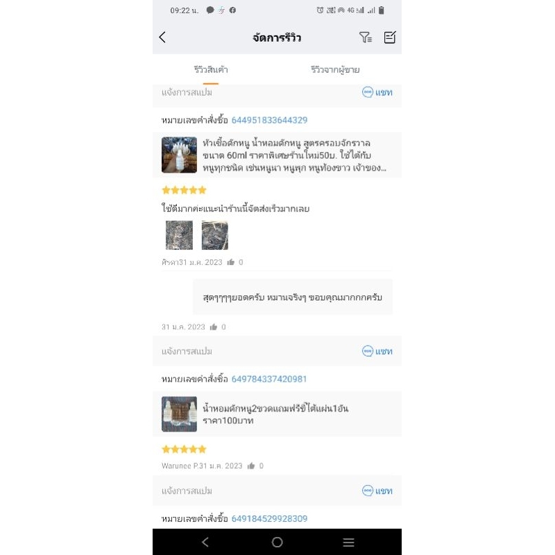Like the seller reply thumbs-up icon
Screen dimensions: 555x555
tap(214, 327)
